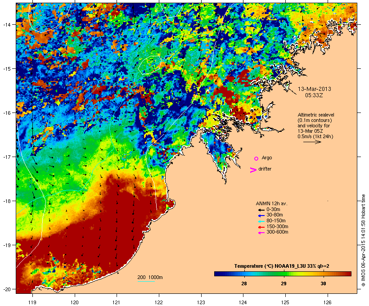Click the latitude axis label '-18'

click(x=6, y=201)
